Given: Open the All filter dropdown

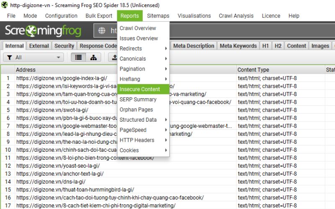Looking at the screenshot, I should 33,57.
